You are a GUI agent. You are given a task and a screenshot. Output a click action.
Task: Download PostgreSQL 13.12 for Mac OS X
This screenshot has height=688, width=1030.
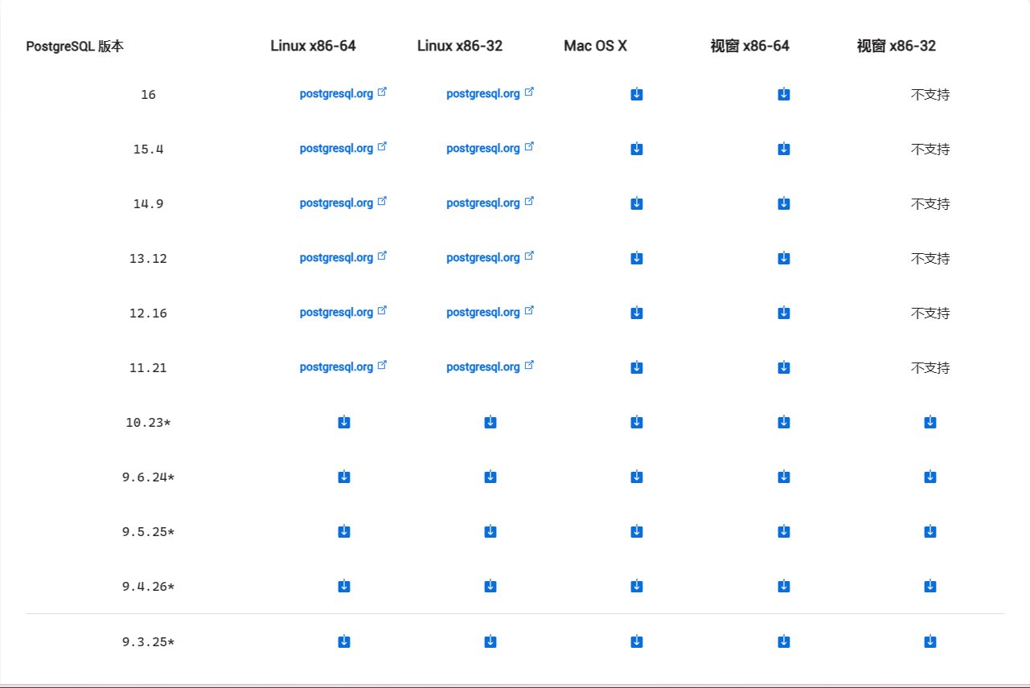[x=637, y=258]
